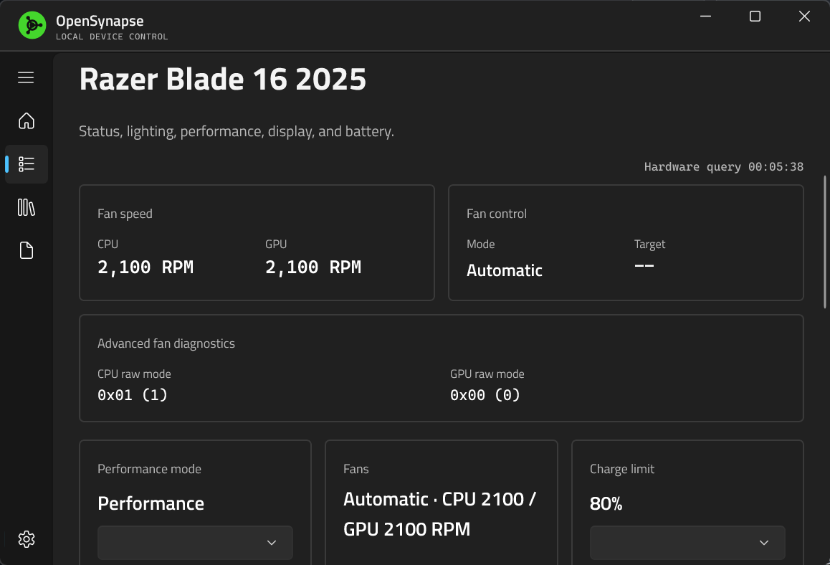Click the Performance mode value text
Image resolution: width=830 pixels, height=565 pixels.
click(151, 503)
